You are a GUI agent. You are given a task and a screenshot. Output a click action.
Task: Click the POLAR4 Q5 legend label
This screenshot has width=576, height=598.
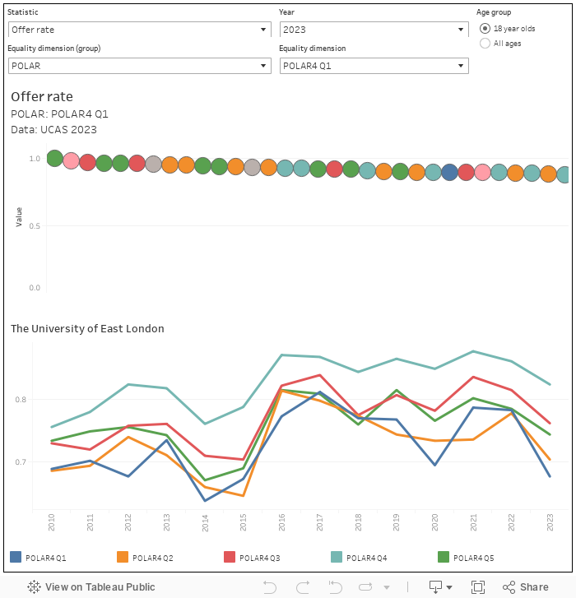473,559
